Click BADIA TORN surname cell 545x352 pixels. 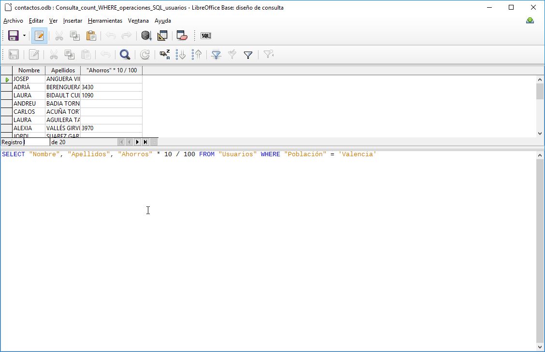click(63, 103)
